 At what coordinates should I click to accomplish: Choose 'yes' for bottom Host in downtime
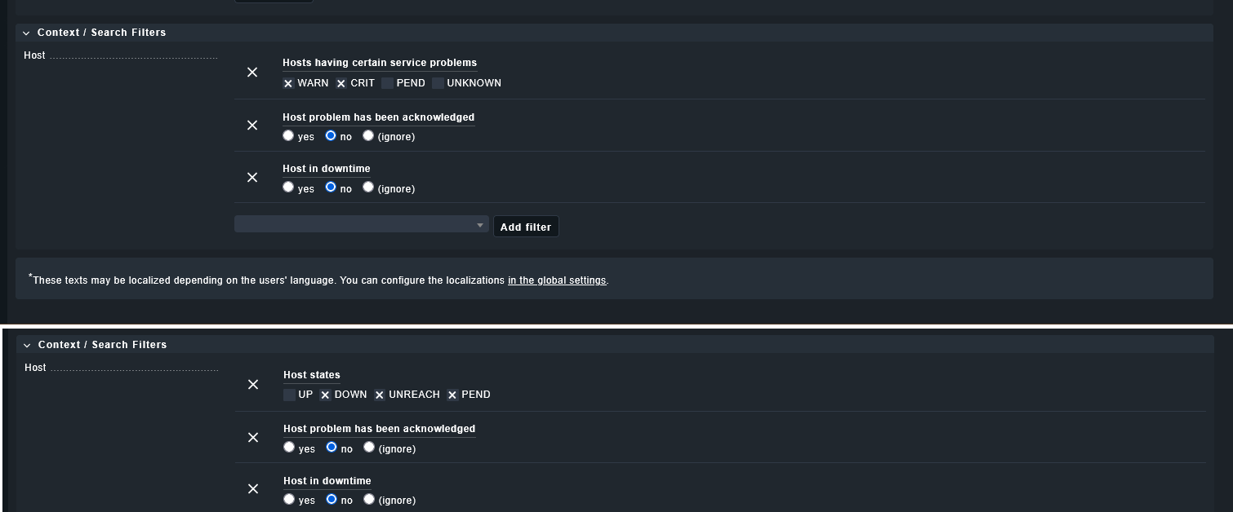click(x=289, y=499)
